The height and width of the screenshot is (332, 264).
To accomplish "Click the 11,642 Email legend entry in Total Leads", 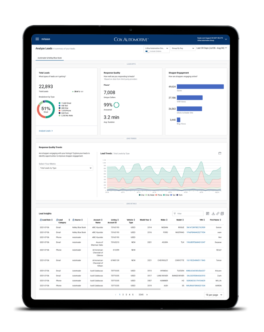I will [65, 103].
